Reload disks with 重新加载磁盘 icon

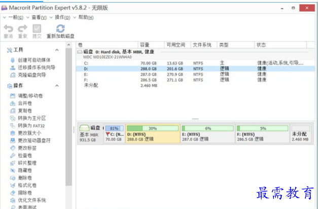point(60,28)
